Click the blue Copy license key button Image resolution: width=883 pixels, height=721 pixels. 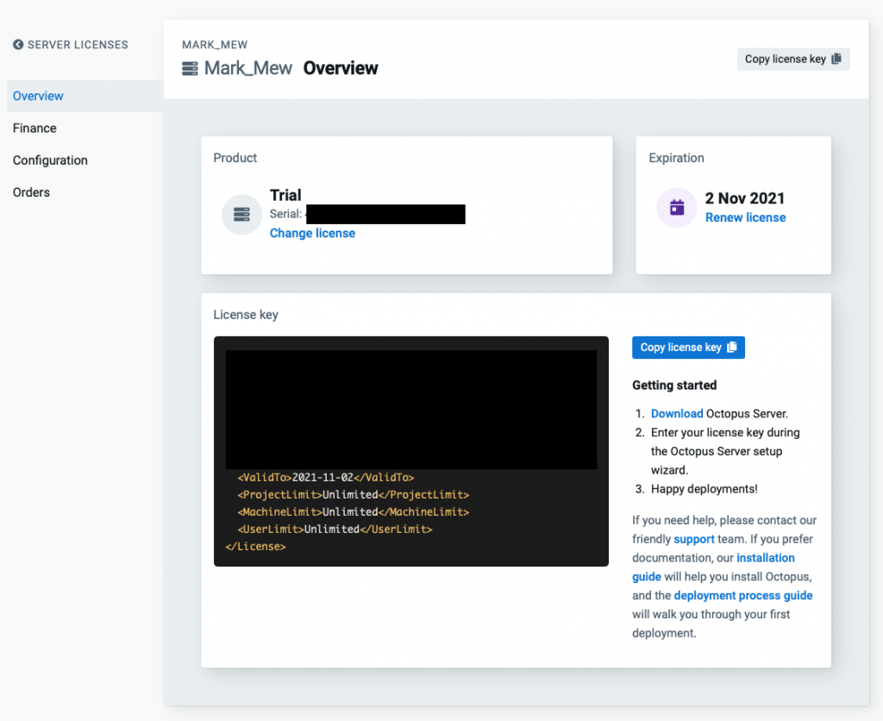[688, 348]
